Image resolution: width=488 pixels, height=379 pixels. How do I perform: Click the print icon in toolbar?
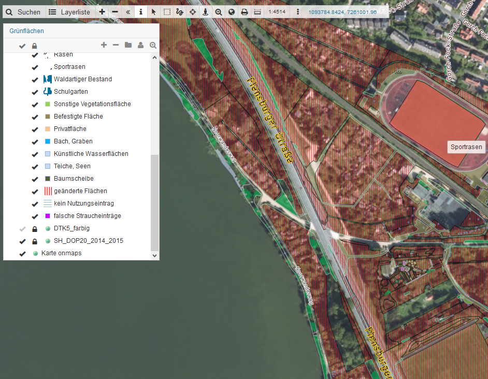coord(245,12)
